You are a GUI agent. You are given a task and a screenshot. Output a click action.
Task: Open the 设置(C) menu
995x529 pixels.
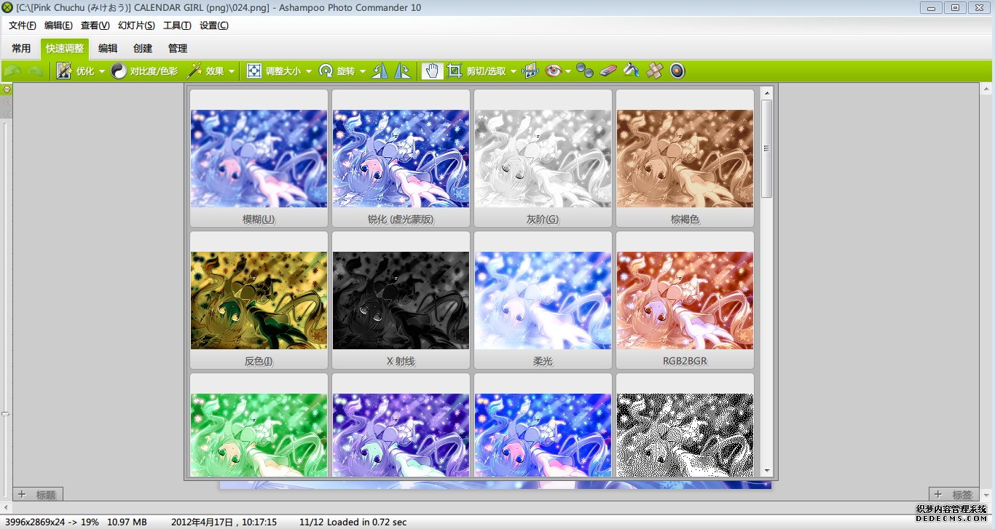point(214,25)
